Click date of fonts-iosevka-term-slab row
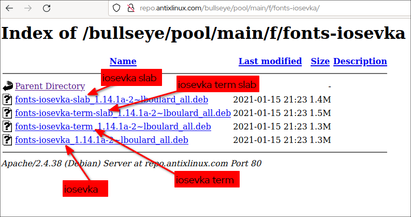 pos(270,113)
